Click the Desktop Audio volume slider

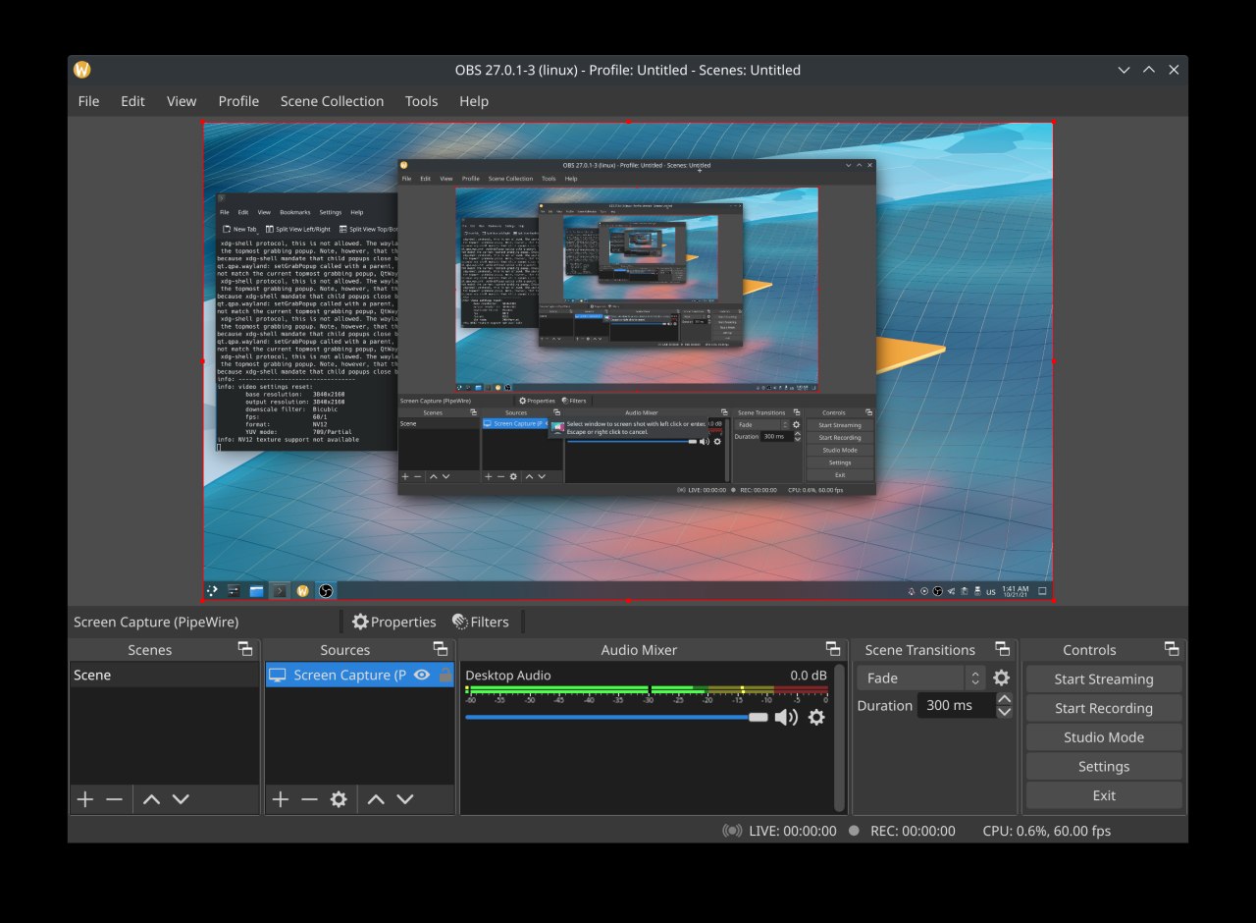click(616, 718)
